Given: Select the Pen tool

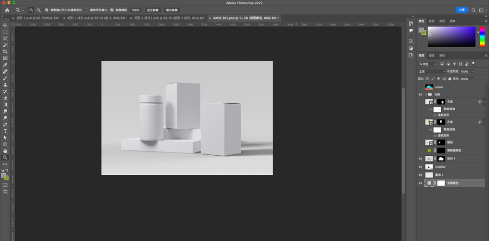Looking at the screenshot, I should [x=5, y=124].
